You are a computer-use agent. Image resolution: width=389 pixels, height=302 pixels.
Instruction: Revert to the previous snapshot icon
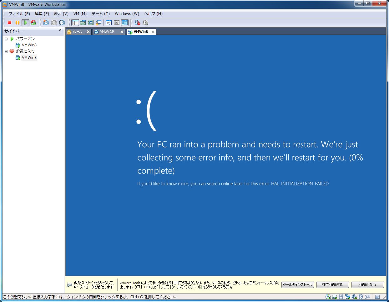(54, 23)
